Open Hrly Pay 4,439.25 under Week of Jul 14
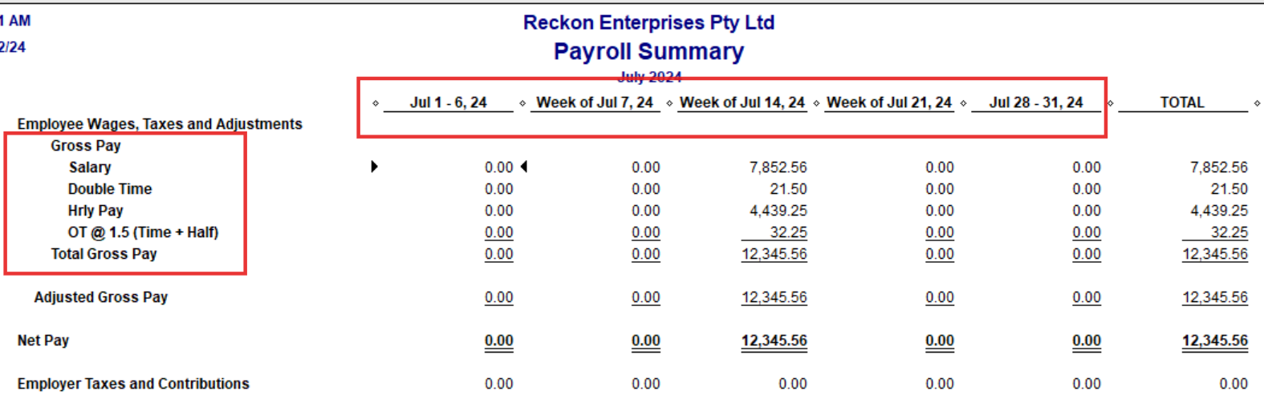The image size is (1264, 411). pyautogui.click(x=778, y=211)
